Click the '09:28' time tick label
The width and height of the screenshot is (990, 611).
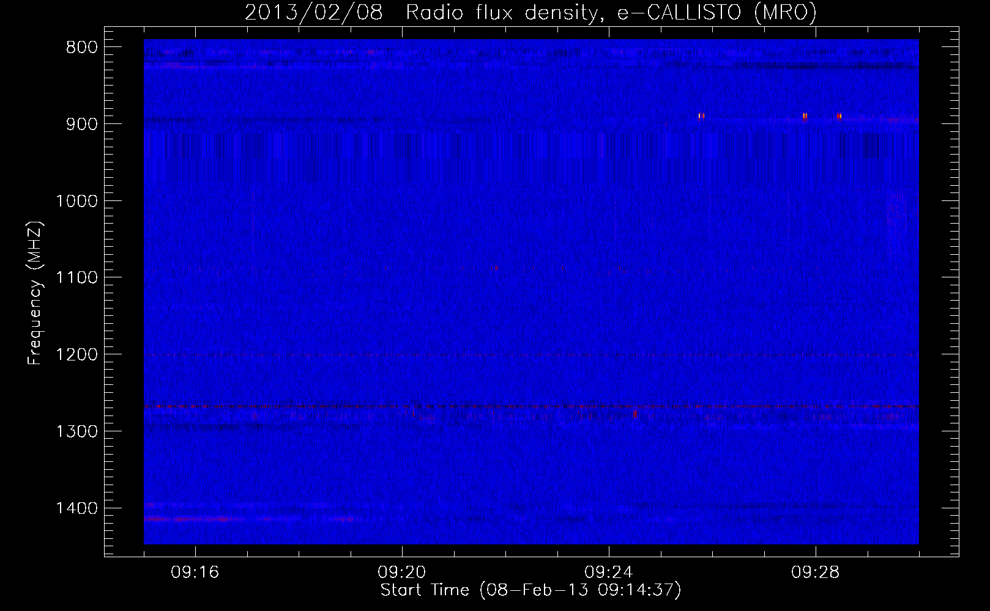click(815, 573)
